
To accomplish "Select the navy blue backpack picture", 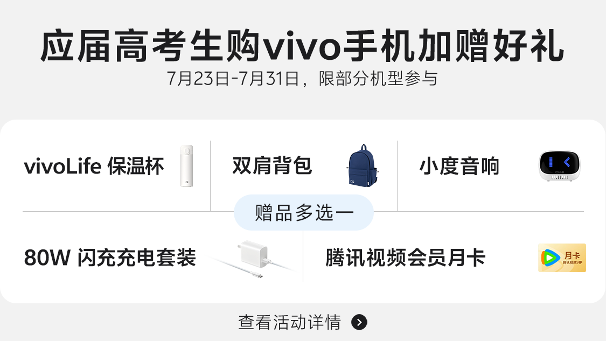I will click(363, 166).
